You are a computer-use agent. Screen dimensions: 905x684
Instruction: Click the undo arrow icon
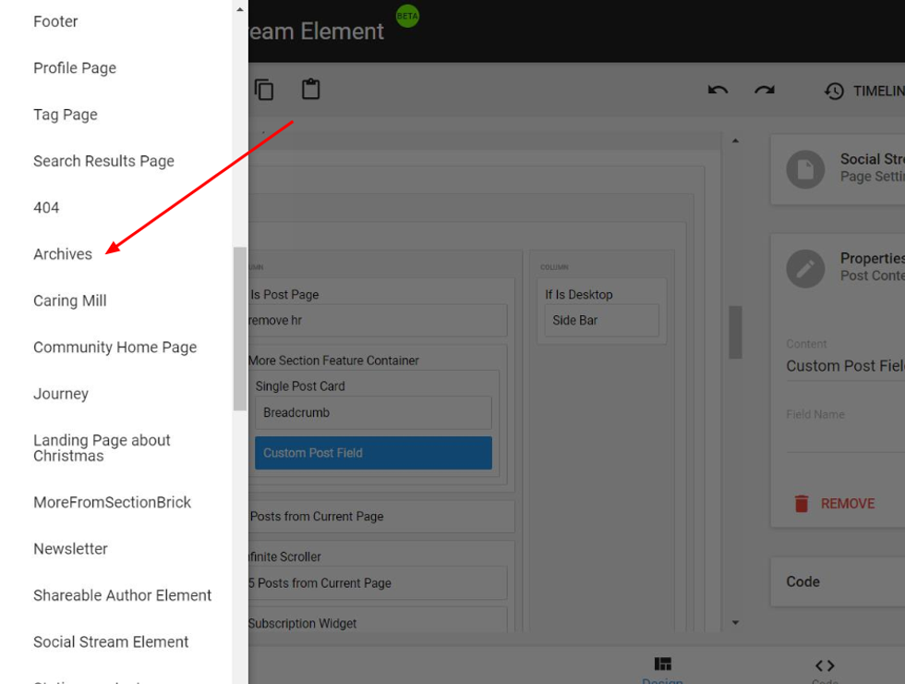pyautogui.click(x=718, y=91)
